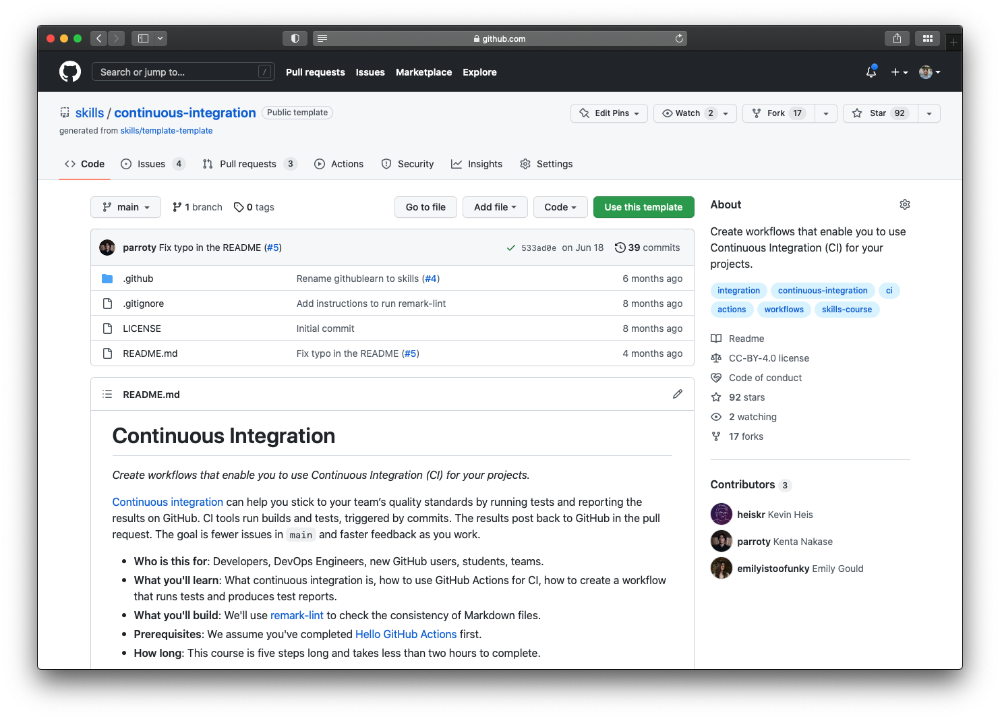Open the remark-lint link in README
The height and width of the screenshot is (719, 1000).
coord(297,615)
